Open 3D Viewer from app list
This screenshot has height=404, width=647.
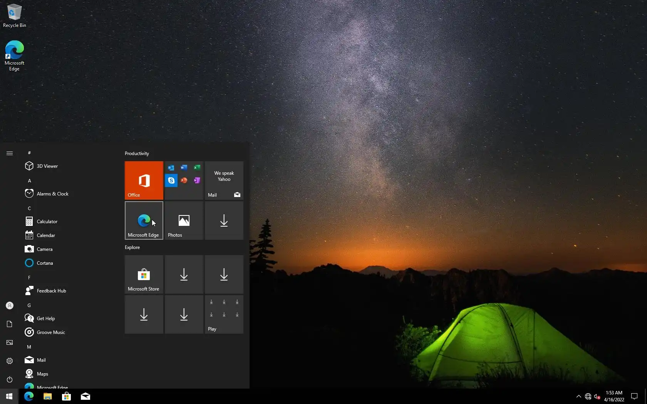click(69, 166)
